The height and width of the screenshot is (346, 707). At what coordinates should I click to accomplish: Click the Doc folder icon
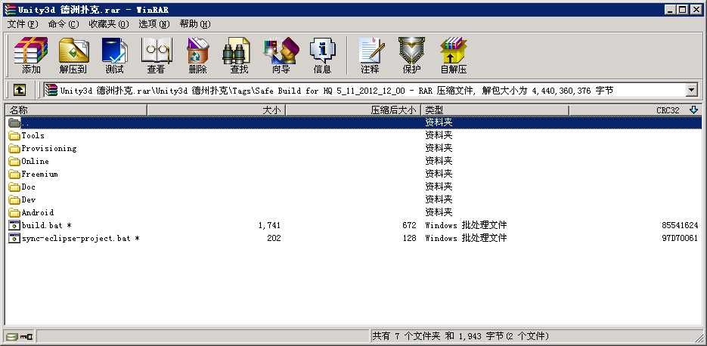(x=14, y=187)
